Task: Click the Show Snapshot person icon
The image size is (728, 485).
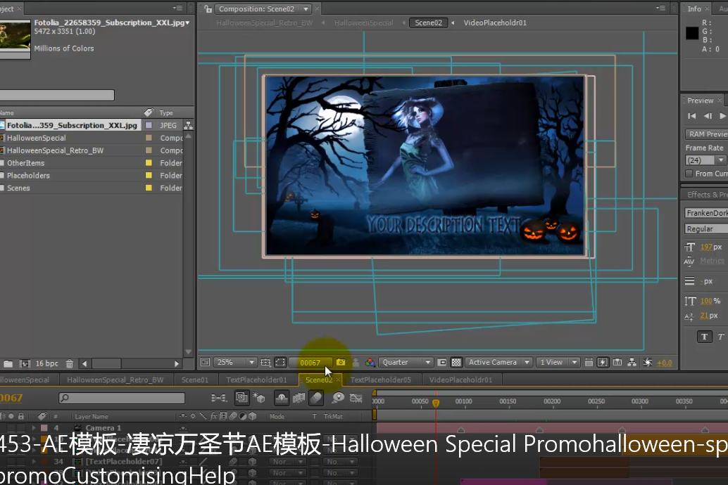Action: tap(356, 362)
